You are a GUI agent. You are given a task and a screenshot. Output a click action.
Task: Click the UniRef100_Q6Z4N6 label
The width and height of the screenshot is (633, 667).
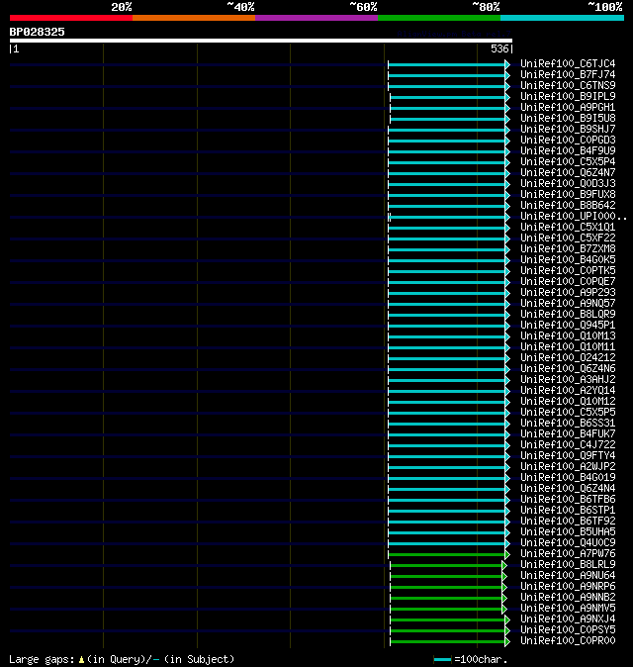pos(568,369)
